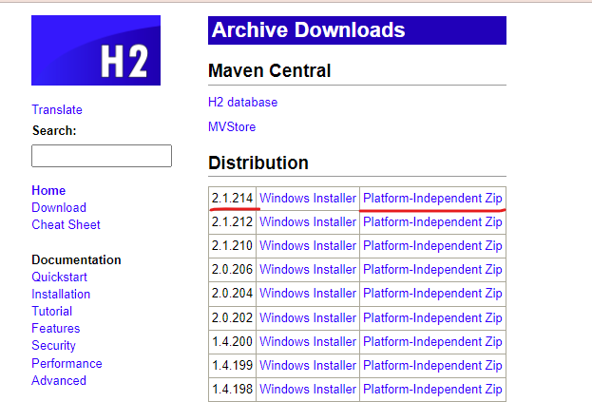
Task: Download Platform-Independent Zip for 2.1.210
Action: tap(432, 245)
